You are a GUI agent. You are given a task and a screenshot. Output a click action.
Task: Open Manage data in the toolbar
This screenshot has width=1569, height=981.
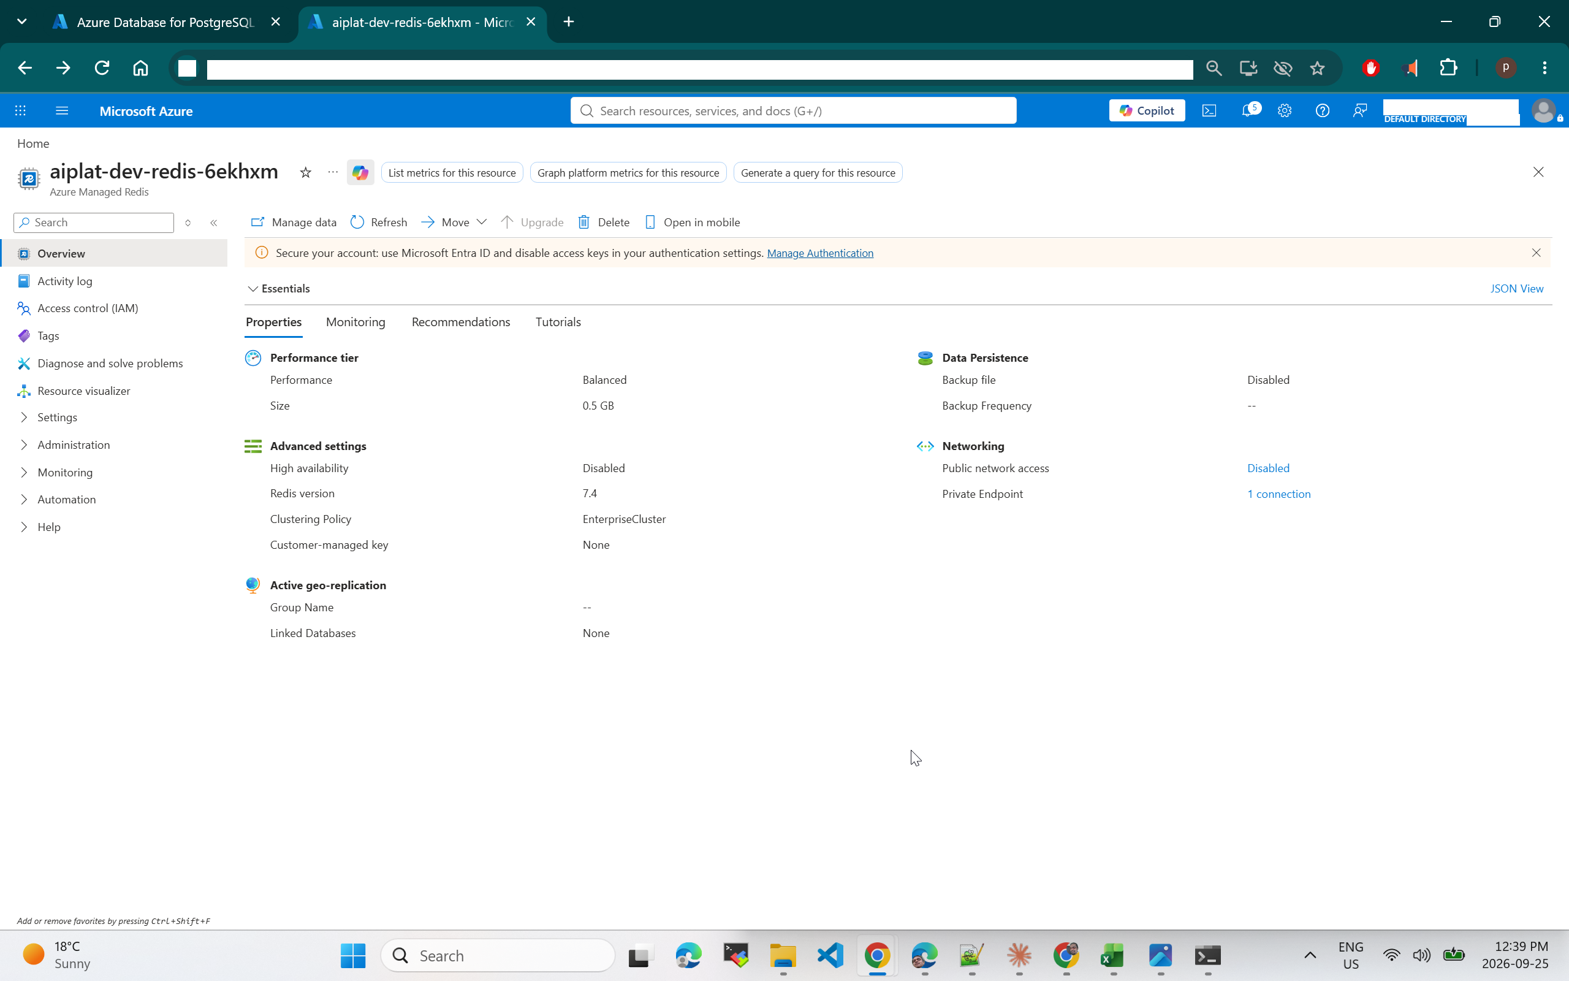[293, 223]
